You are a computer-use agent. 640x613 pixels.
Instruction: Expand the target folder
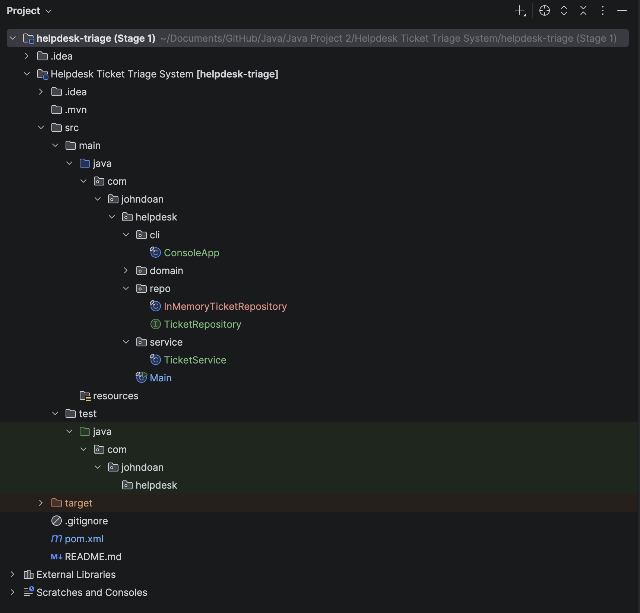click(41, 503)
